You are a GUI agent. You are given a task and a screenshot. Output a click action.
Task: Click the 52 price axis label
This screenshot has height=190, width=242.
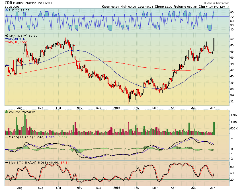232,39
